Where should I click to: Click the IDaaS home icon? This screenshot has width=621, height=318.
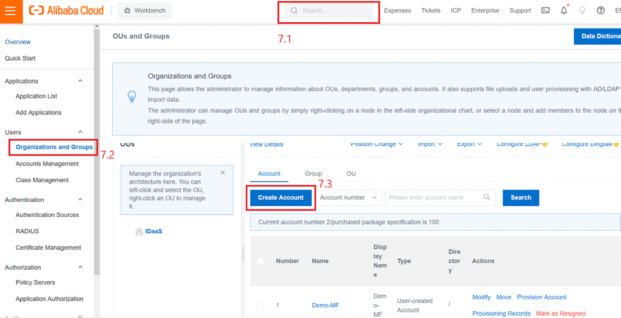139,231
